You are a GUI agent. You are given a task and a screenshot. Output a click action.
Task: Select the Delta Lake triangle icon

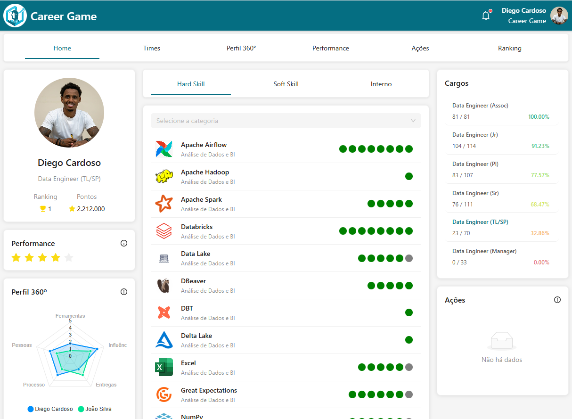point(163,340)
